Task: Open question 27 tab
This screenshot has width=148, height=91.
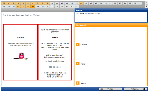Action: tap(139, 3)
